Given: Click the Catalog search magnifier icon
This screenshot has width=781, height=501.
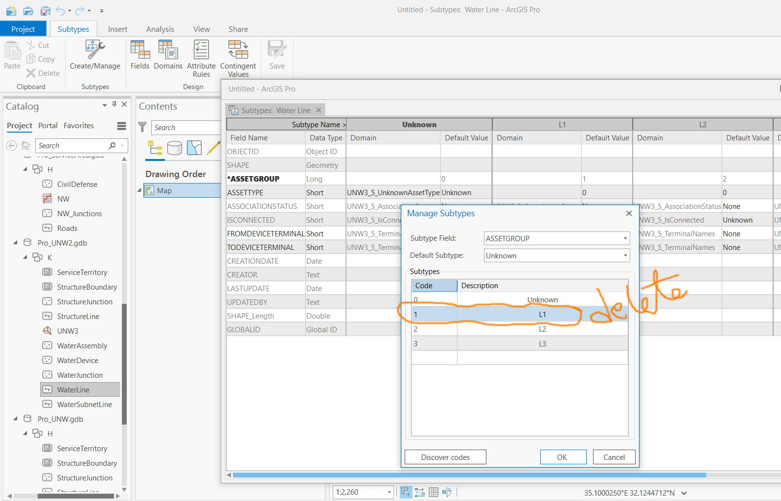Looking at the screenshot, I should [x=112, y=145].
